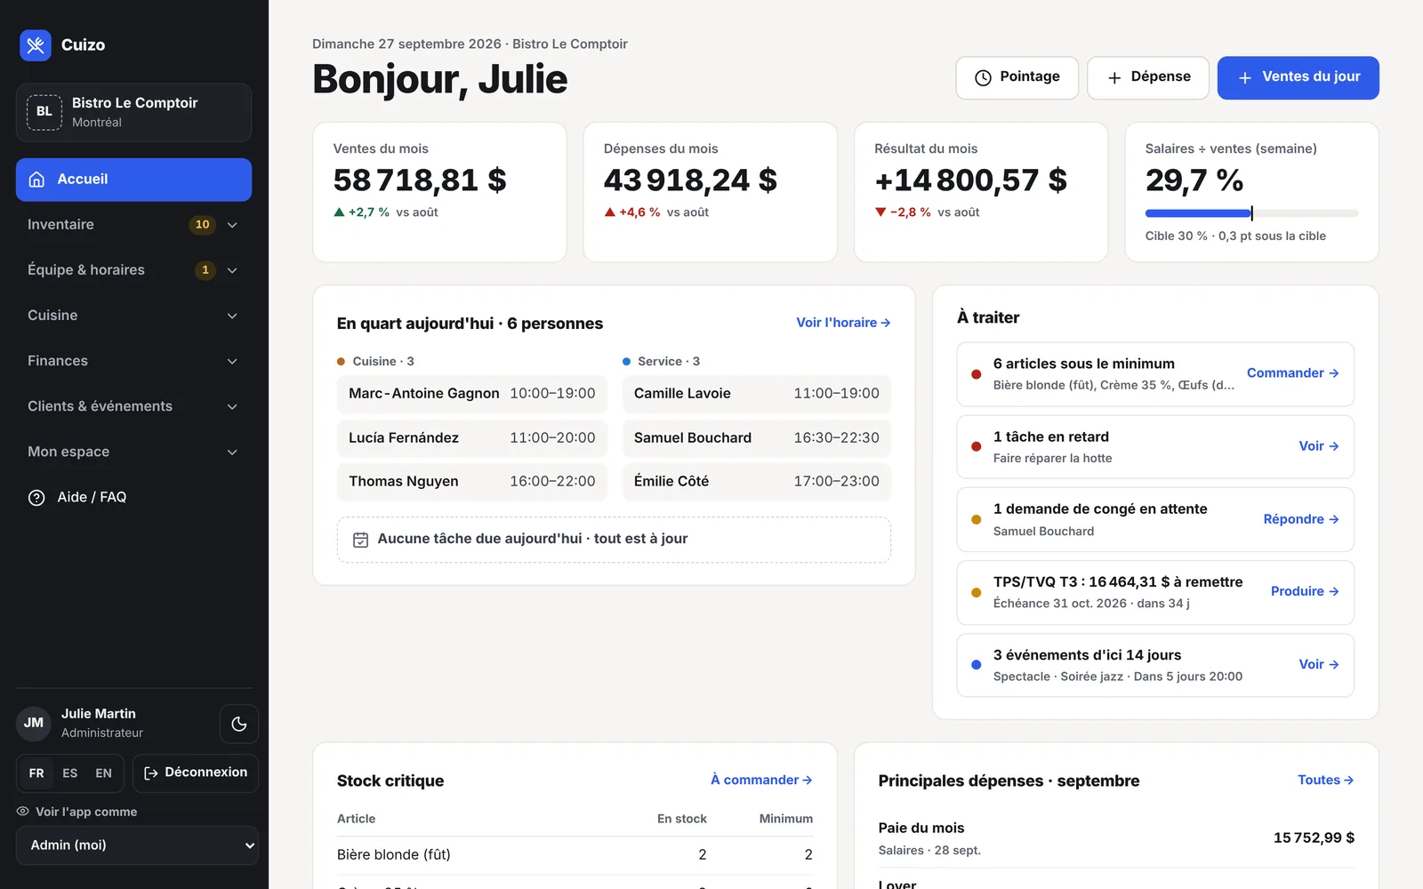Expand the Clients & événements chevron
The height and width of the screenshot is (889, 1423).
click(232, 406)
